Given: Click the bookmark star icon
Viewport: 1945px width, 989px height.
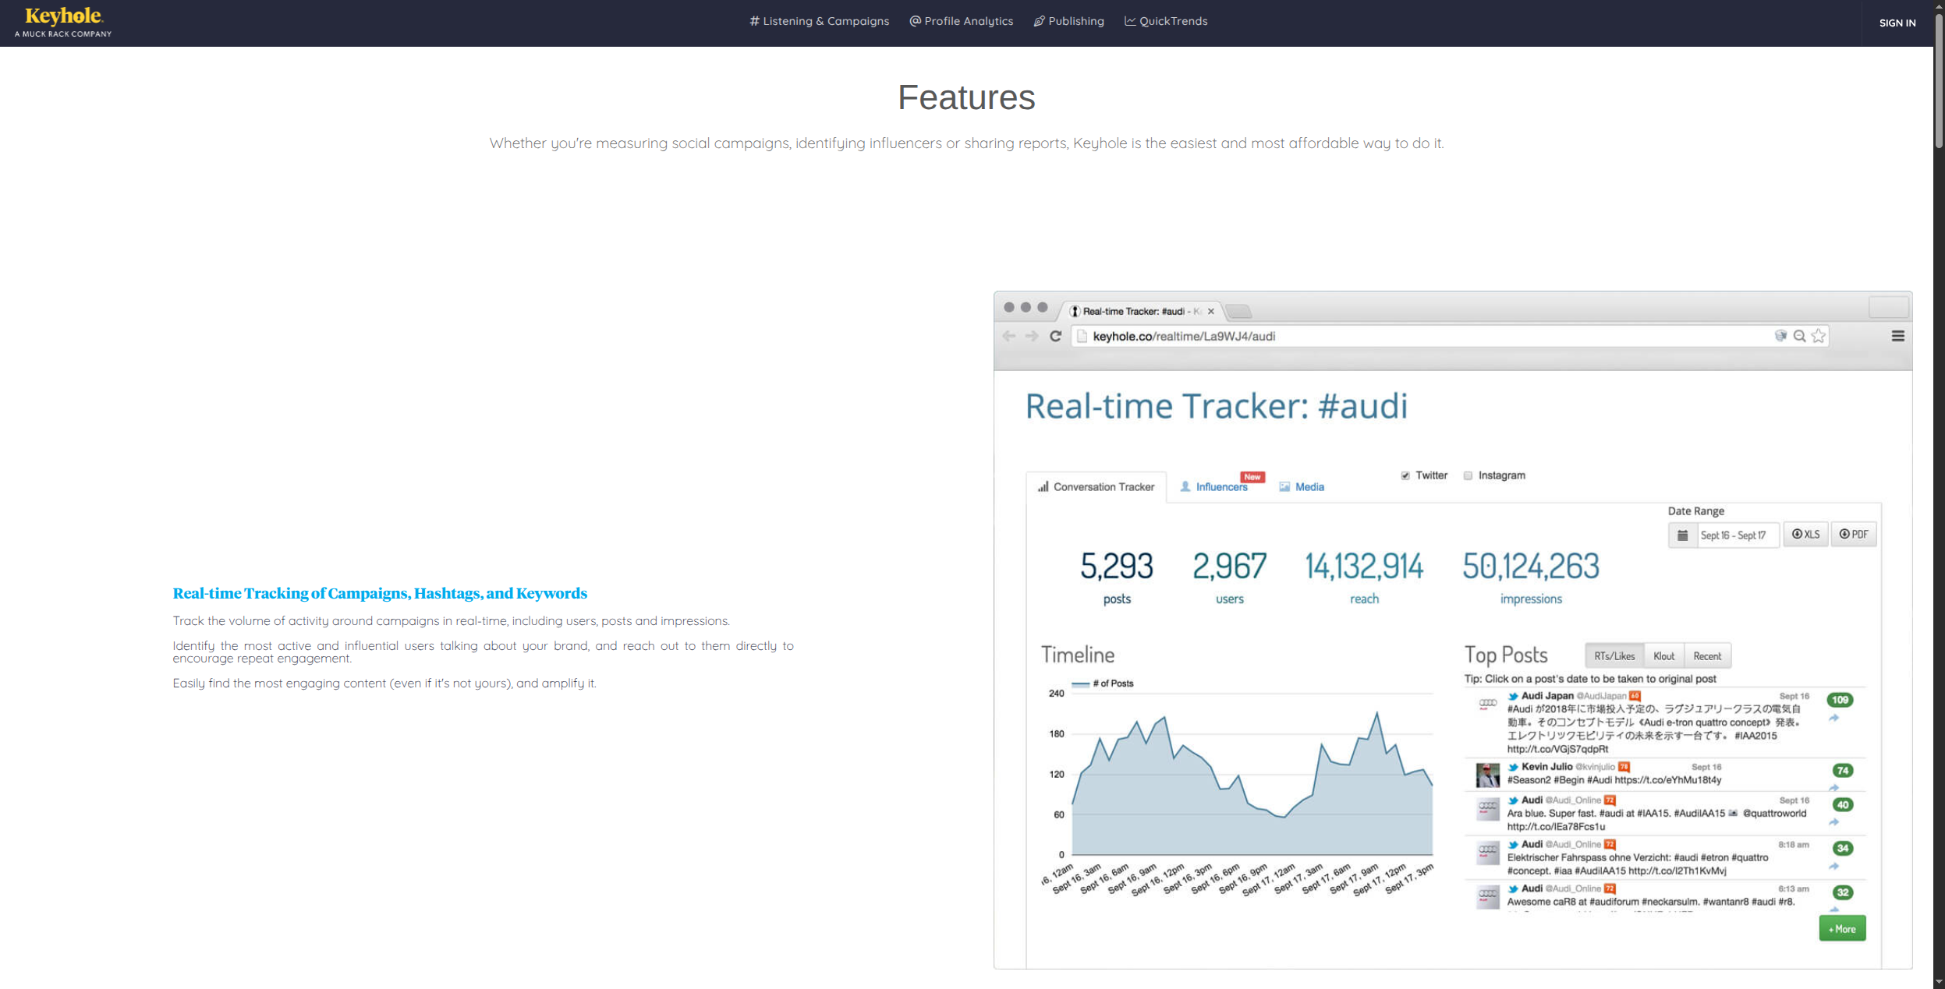Looking at the screenshot, I should tap(1818, 336).
